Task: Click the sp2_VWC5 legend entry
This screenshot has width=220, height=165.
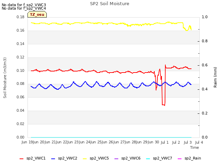Action: (x=96, y=158)
